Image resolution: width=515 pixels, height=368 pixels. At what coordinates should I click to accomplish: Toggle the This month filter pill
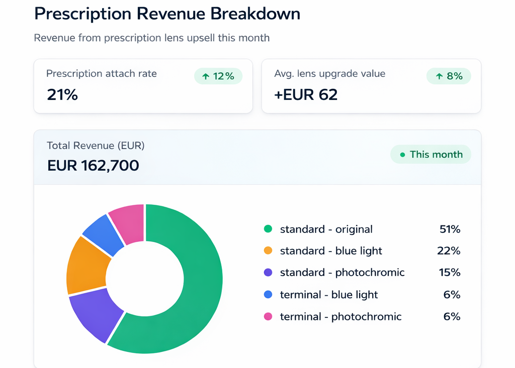pos(431,155)
